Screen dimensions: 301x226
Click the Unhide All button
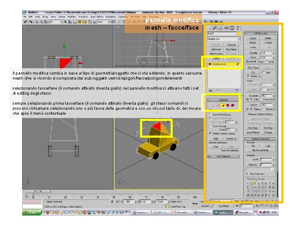click(231, 139)
